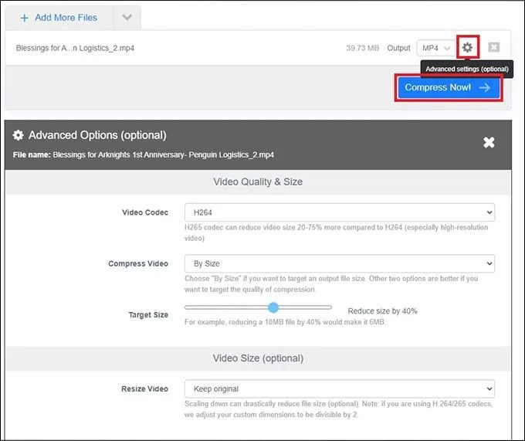
Task: Remove the uploaded file with X icon
Action: (494, 47)
